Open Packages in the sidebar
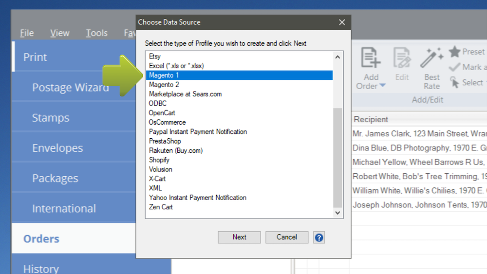This screenshot has width=487, height=274. (74, 178)
